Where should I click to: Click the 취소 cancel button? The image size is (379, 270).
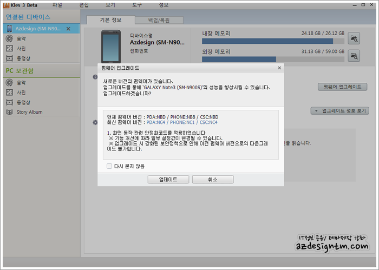tap(213, 180)
